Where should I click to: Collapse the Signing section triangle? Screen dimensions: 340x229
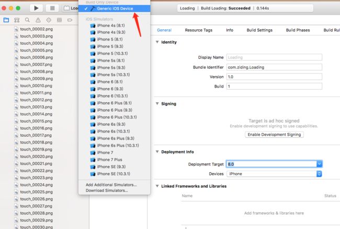coord(157,104)
